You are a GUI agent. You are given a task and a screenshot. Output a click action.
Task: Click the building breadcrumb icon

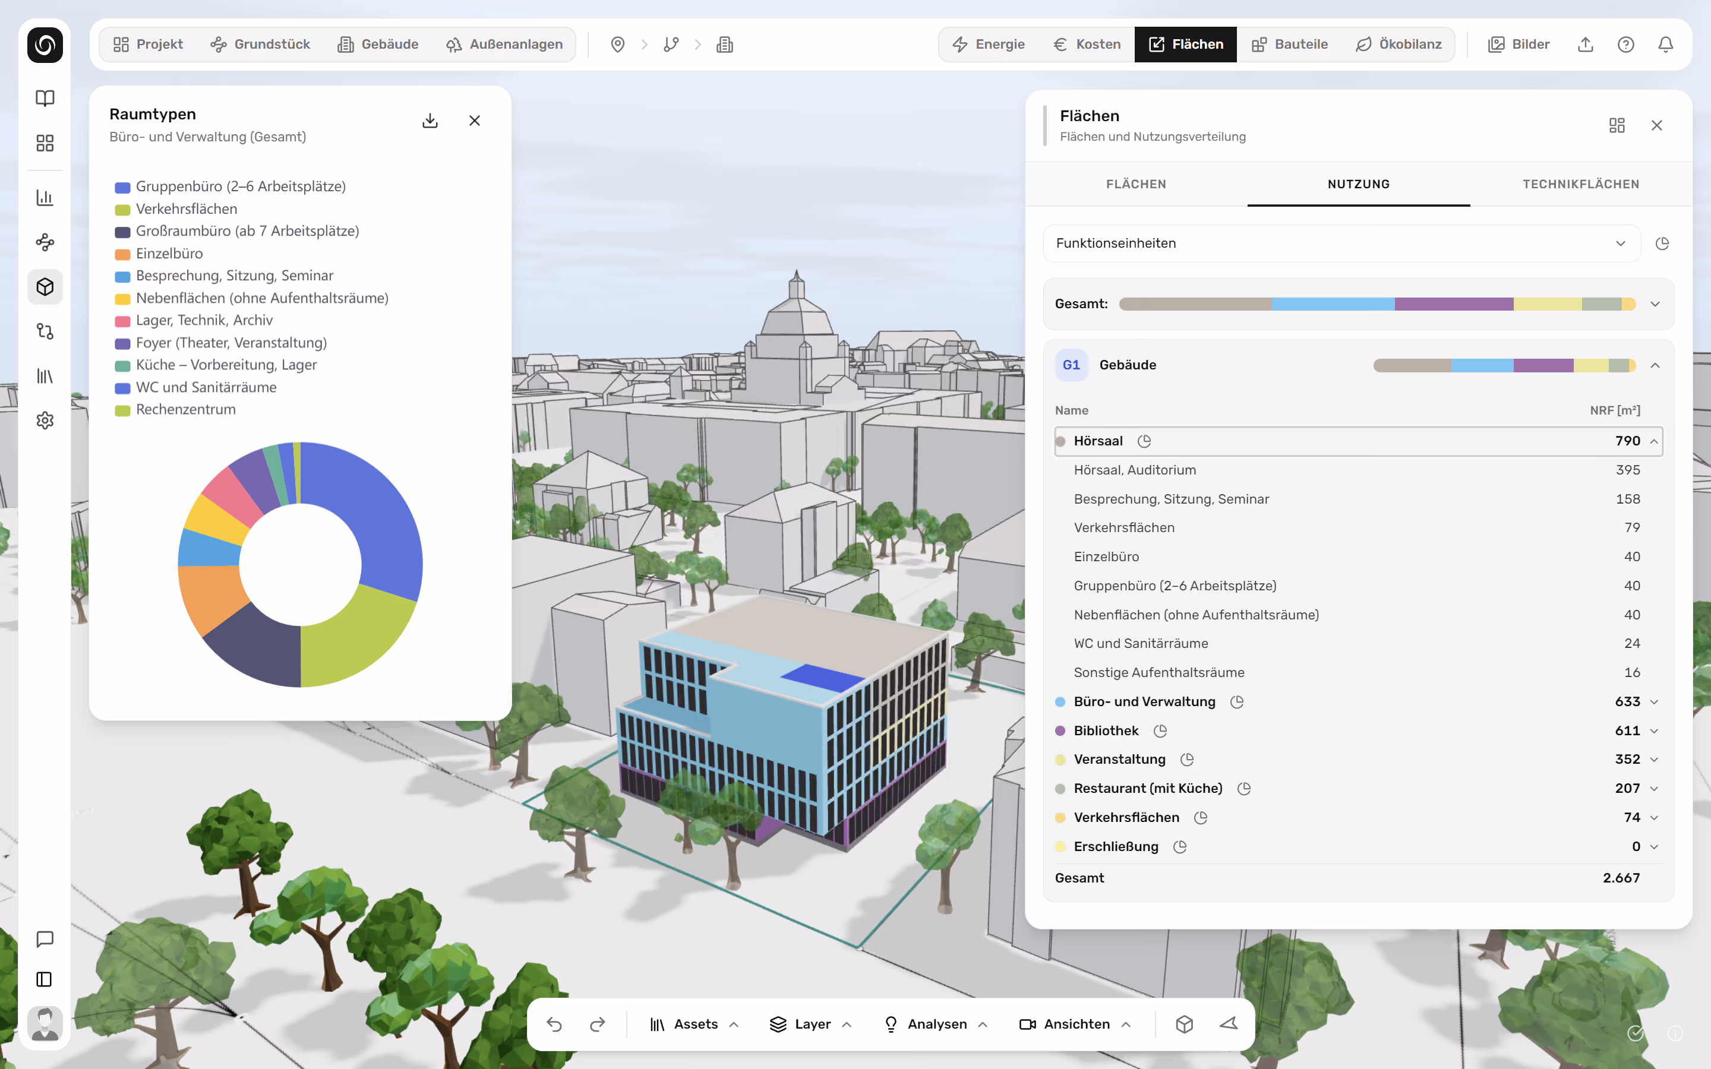[x=725, y=45]
